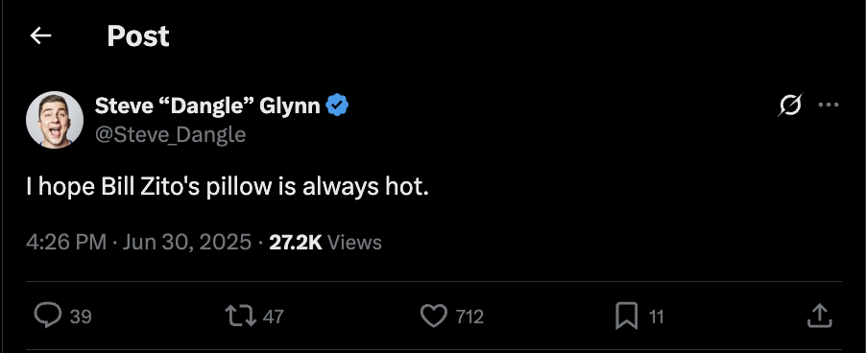
Task: Click the @Steve_Dangle handle
Action: 170,134
